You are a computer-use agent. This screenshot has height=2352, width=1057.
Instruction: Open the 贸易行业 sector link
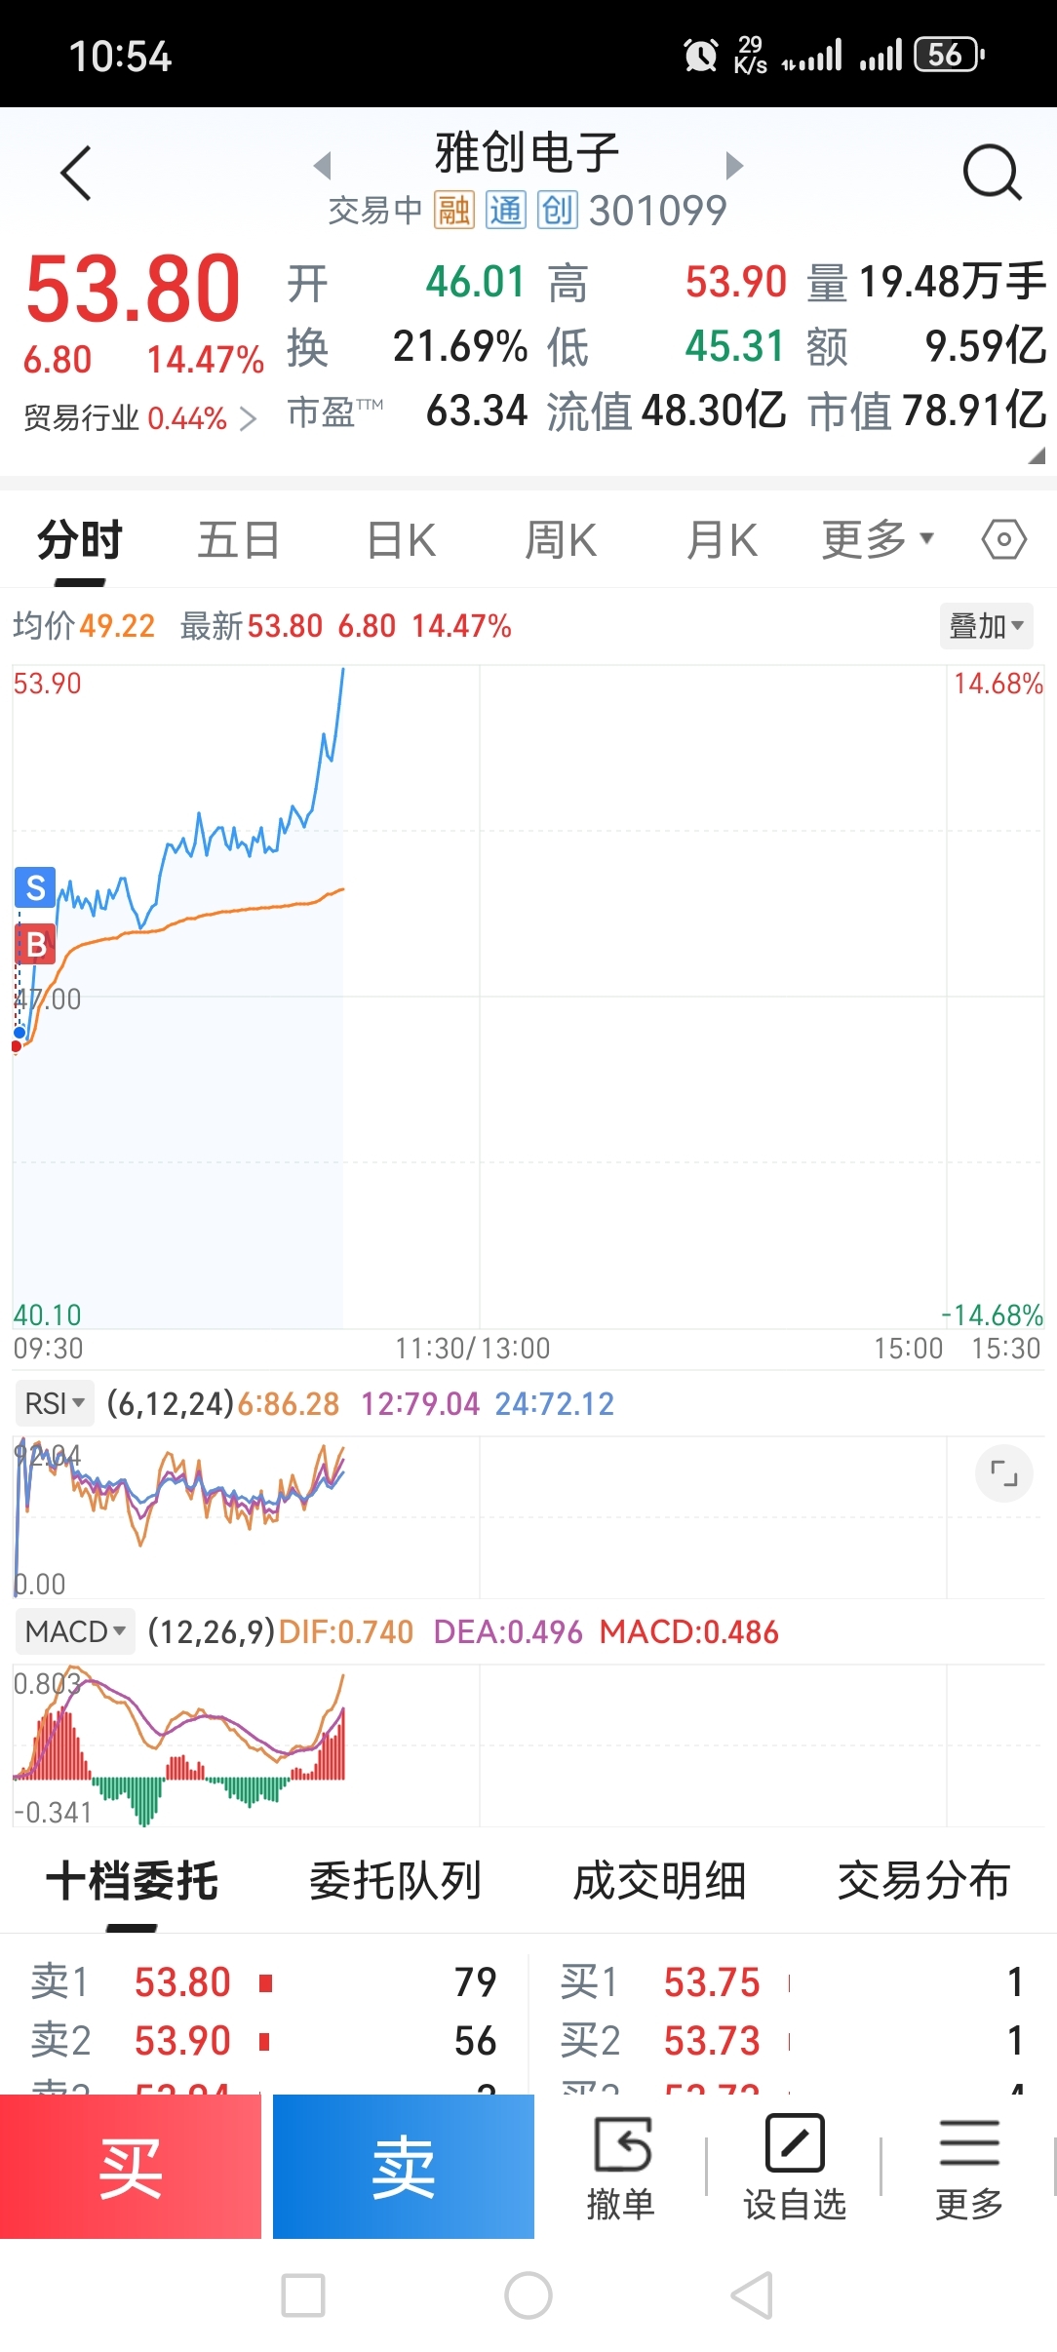coord(139,418)
